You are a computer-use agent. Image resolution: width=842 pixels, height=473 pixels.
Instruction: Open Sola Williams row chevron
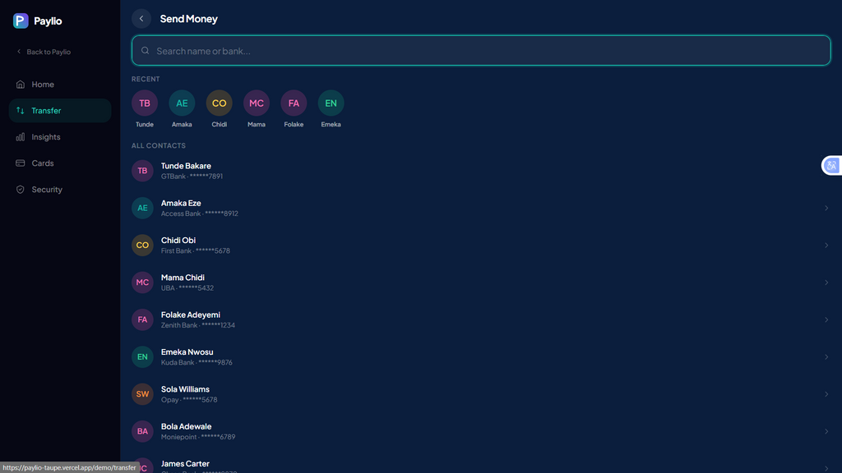pos(826,394)
